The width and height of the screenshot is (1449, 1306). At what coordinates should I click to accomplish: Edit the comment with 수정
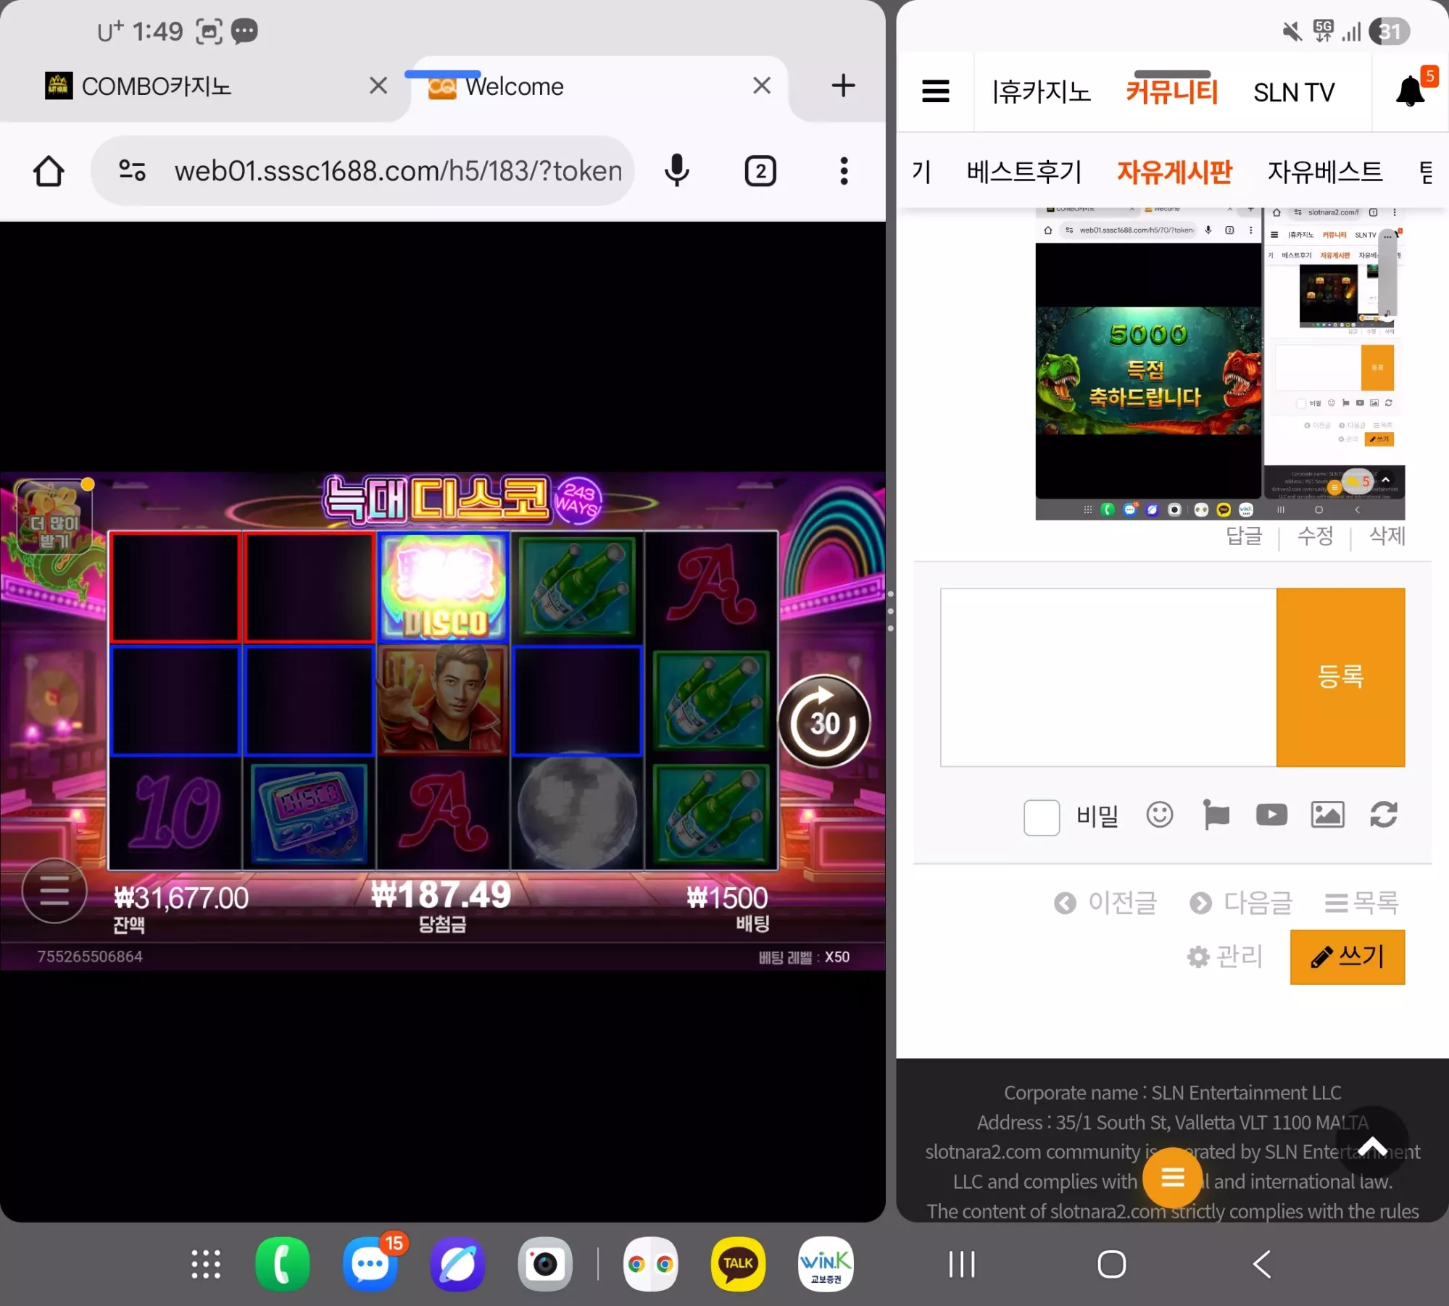[x=1315, y=536]
